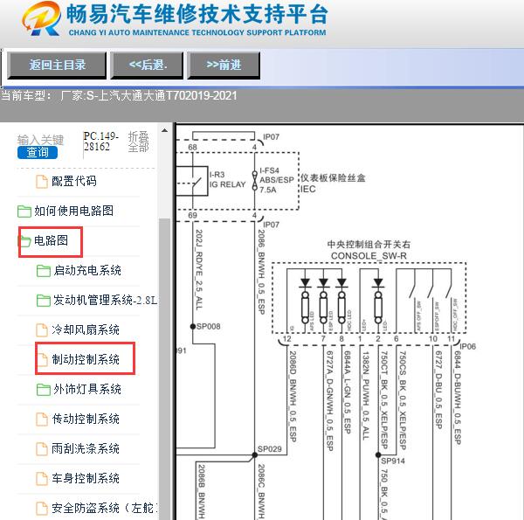Click the 雨刮洗涤系统 page icon

(x=42, y=449)
